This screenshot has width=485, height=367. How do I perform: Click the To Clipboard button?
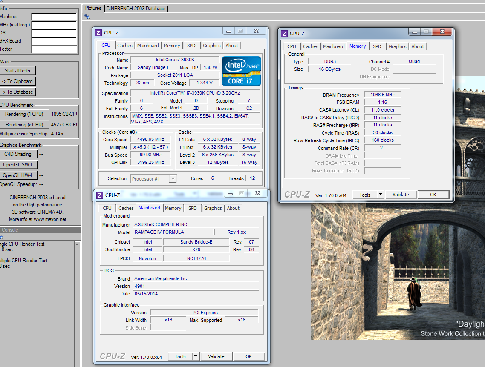17,81
